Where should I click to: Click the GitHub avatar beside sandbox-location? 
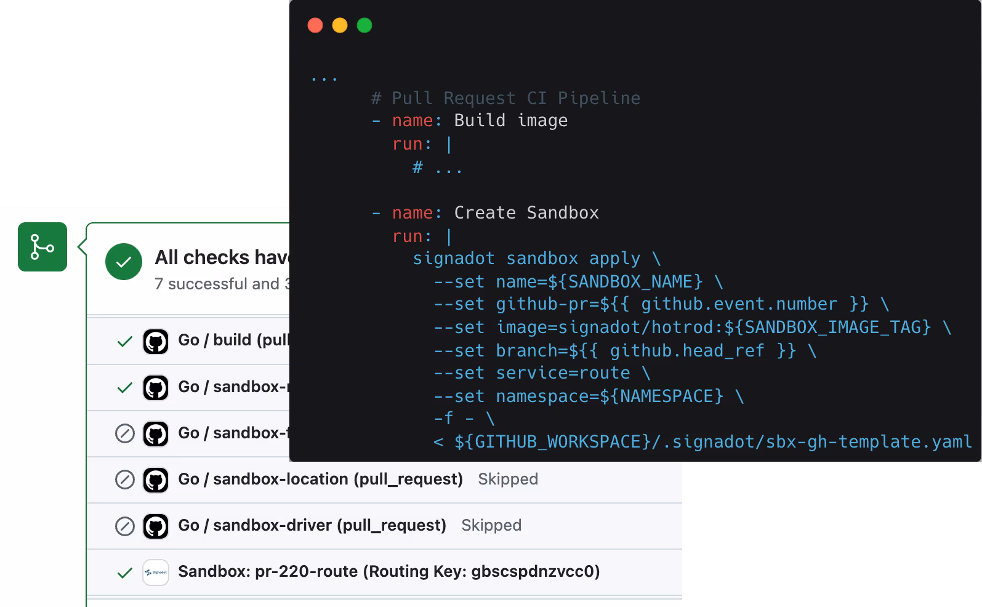[x=156, y=480]
